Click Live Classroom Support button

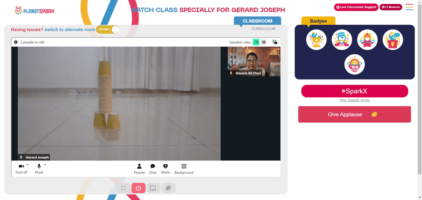(356, 7)
